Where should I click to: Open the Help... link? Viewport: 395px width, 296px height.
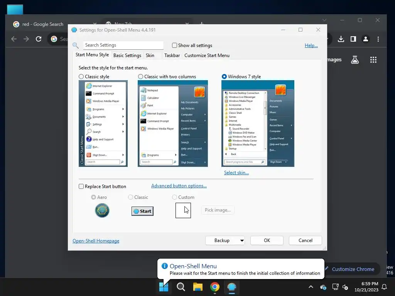tap(311, 45)
